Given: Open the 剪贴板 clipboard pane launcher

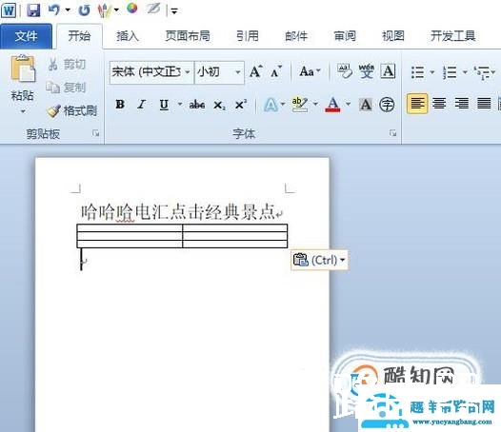Looking at the screenshot, I should tap(96, 133).
